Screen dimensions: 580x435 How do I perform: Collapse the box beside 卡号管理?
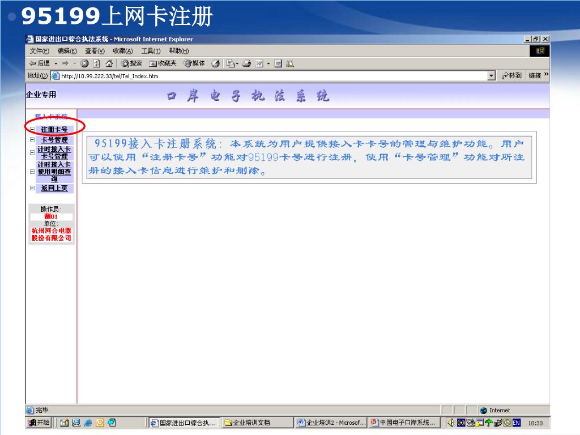[x=32, y=140]
